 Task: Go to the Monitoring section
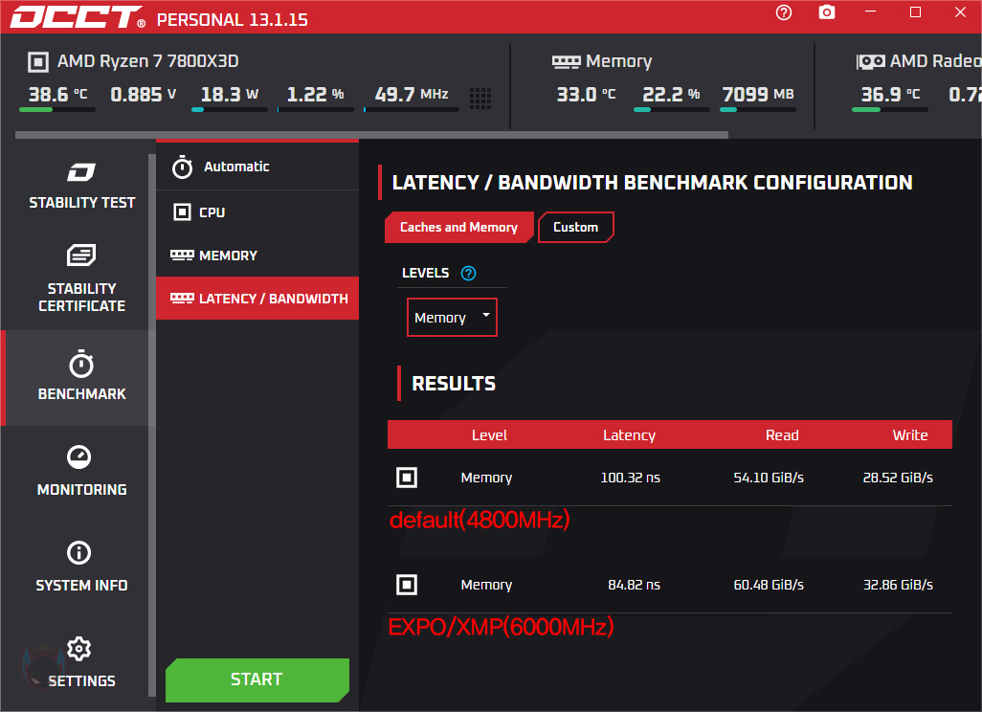pos(81,471)
